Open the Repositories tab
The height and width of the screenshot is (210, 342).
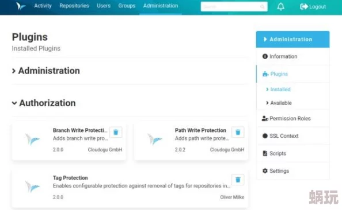74,6
